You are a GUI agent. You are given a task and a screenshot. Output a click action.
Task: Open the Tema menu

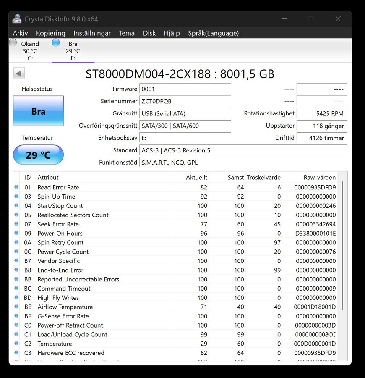pos(127,33)
